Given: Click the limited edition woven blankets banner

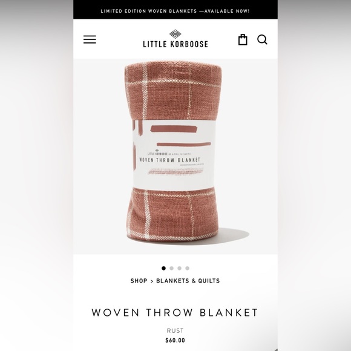Looking at the screenshot, I should [x=175, y=10].
